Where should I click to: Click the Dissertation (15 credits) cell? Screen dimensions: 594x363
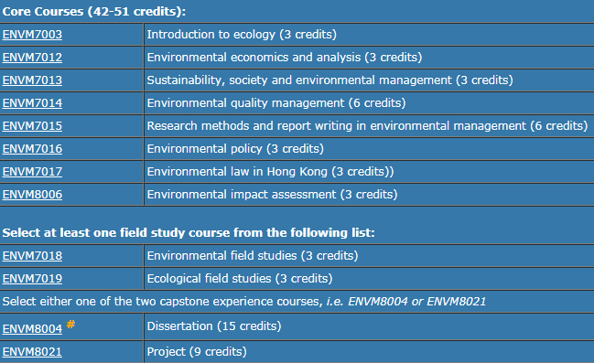pyautogui.click(x=369, y=326)
